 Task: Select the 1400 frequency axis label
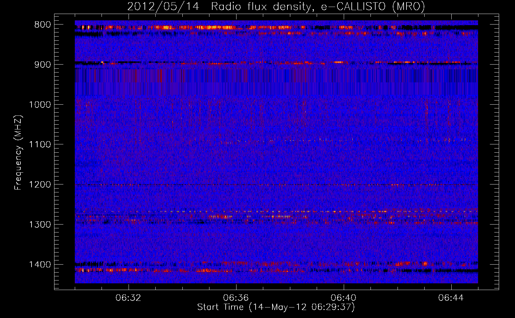pos(40,265)
